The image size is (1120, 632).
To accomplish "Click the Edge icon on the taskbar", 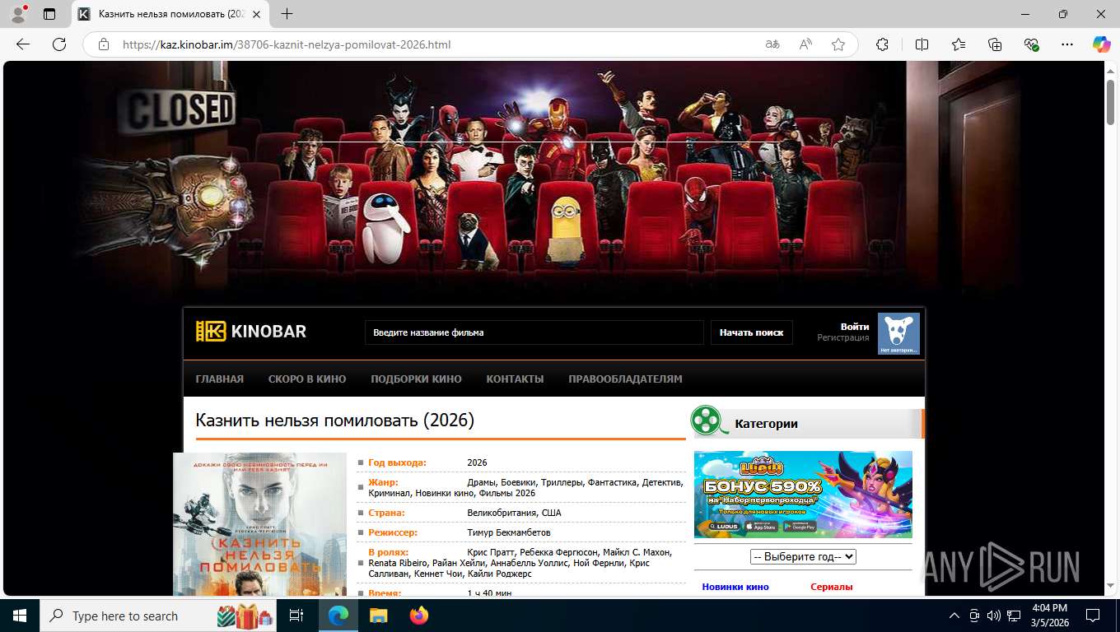I will coord(338,616).
